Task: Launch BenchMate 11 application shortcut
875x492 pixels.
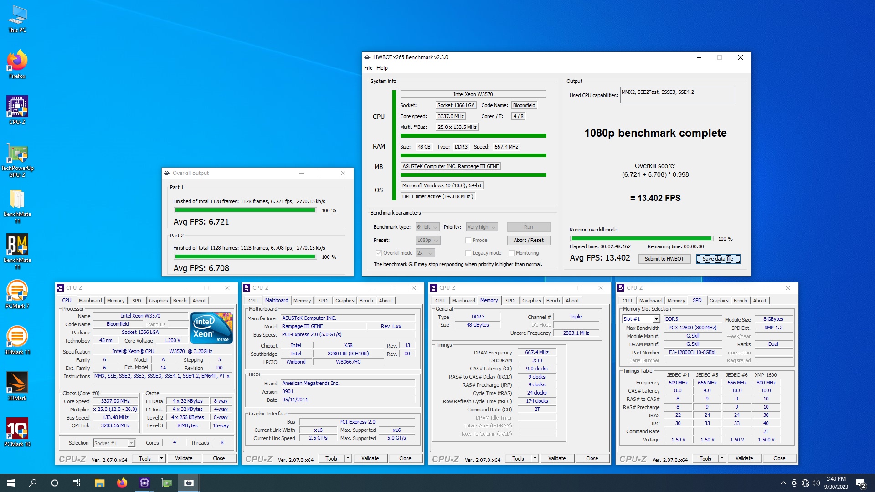Action: pos(17,251)
